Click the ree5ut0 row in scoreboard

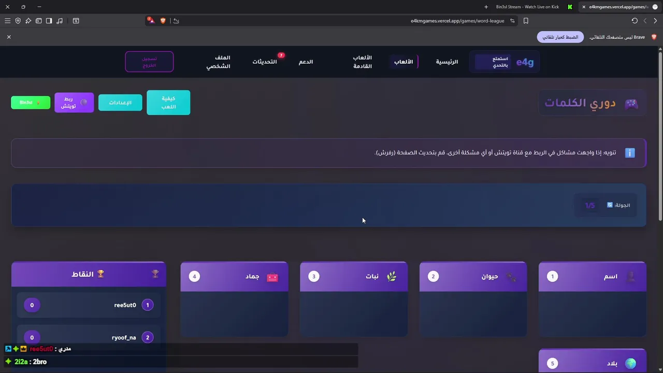[89, 305]
